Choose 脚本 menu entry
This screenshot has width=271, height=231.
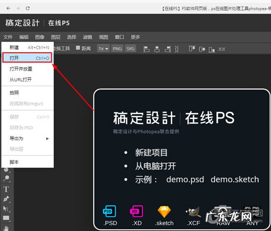pos(28,162)
